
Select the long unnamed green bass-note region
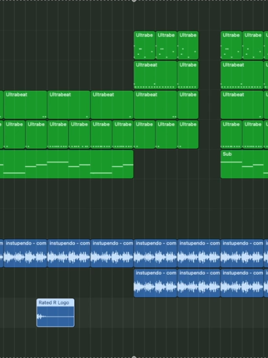point(67,164)
